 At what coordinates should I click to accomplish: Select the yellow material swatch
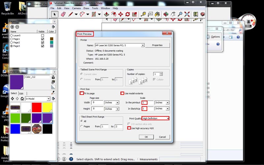[47, 108]
